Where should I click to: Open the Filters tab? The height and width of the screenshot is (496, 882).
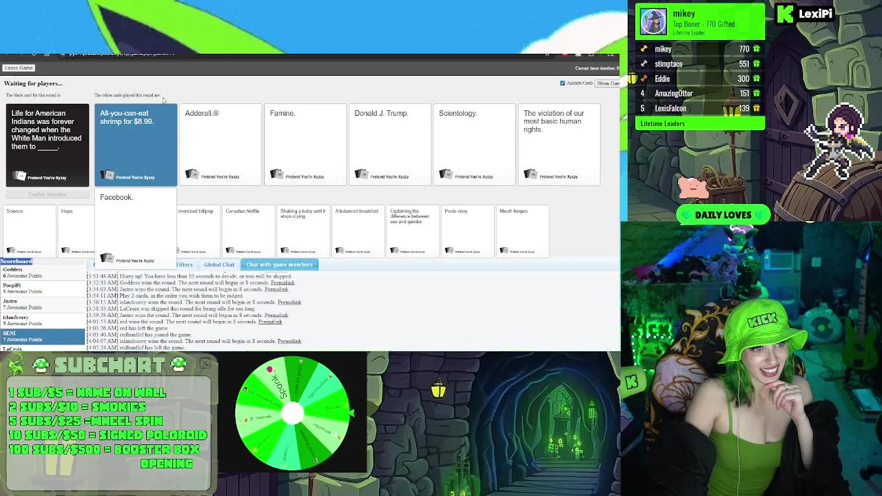click(185, 265)
